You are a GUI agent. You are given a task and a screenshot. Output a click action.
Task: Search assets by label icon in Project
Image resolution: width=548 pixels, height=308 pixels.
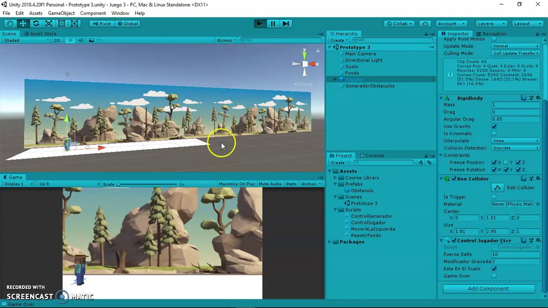point(429,163)
